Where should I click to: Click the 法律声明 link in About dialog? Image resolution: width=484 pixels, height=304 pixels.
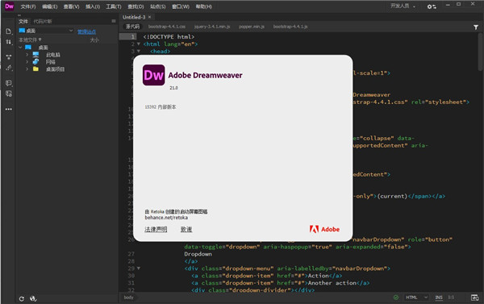click(156, 229)
